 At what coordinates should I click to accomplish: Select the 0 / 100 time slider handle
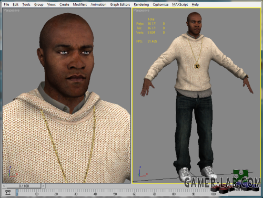pyautogui.click(x=24, y=186)
